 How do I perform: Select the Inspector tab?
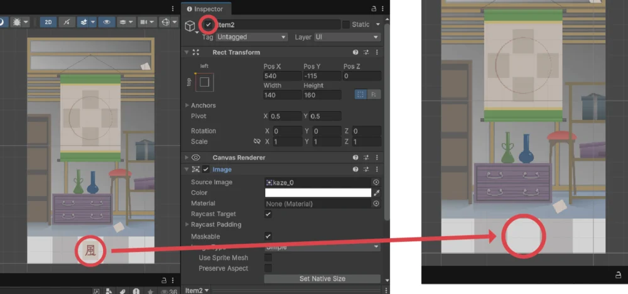tap(207, 9)
